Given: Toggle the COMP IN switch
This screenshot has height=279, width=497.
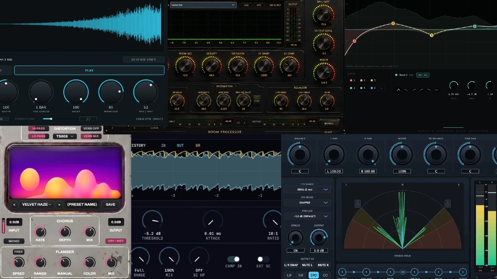Looking at the screenshot, I should pos(234,259).
